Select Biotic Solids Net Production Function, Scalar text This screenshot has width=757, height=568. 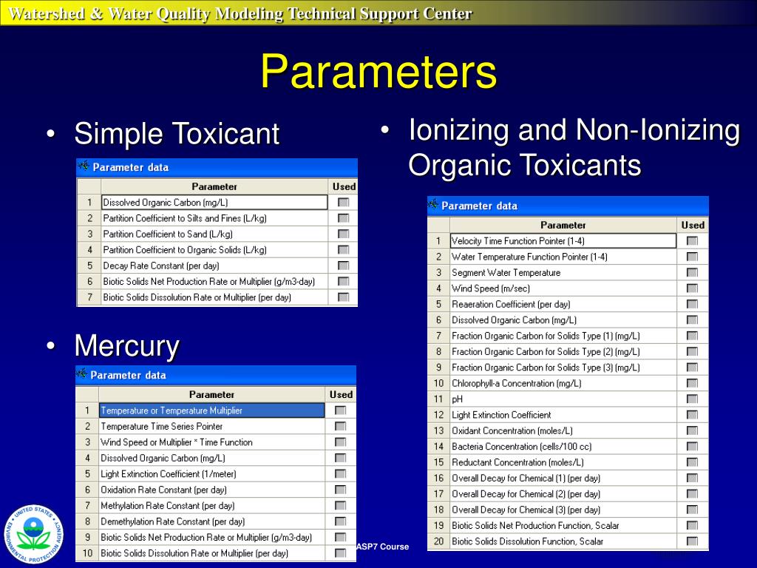(x=535, y=525)
